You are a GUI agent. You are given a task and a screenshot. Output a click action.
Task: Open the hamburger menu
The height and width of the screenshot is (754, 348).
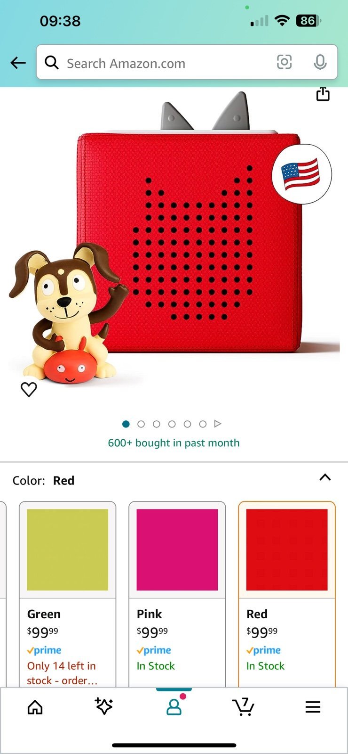coord(313,707)
